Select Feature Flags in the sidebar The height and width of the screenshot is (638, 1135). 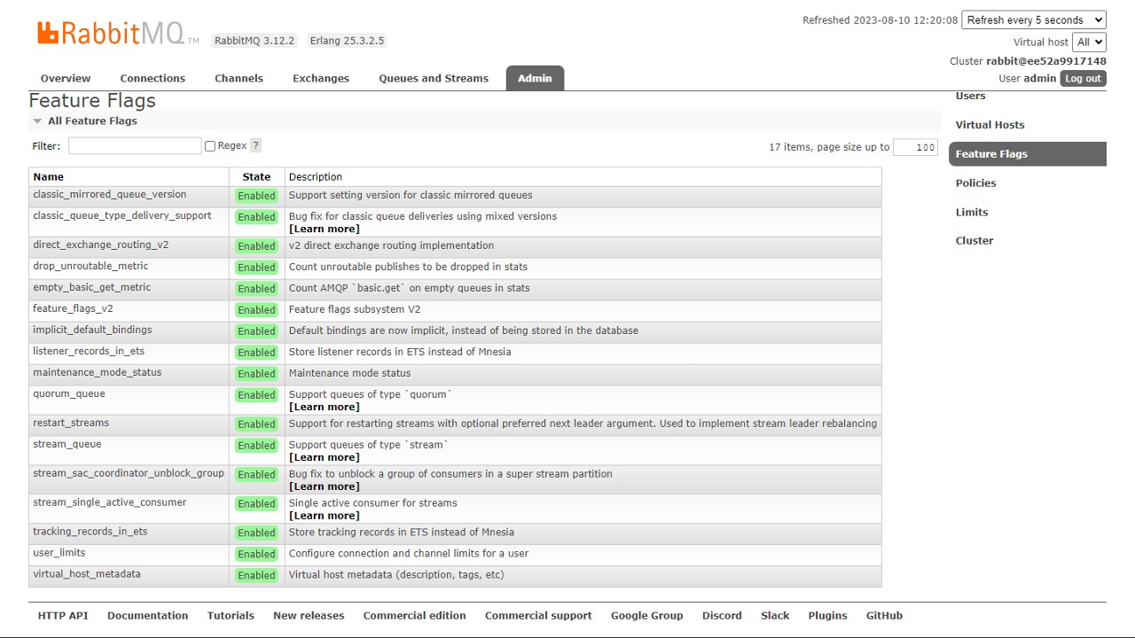pyautogui.click(x=1027, y=154)
